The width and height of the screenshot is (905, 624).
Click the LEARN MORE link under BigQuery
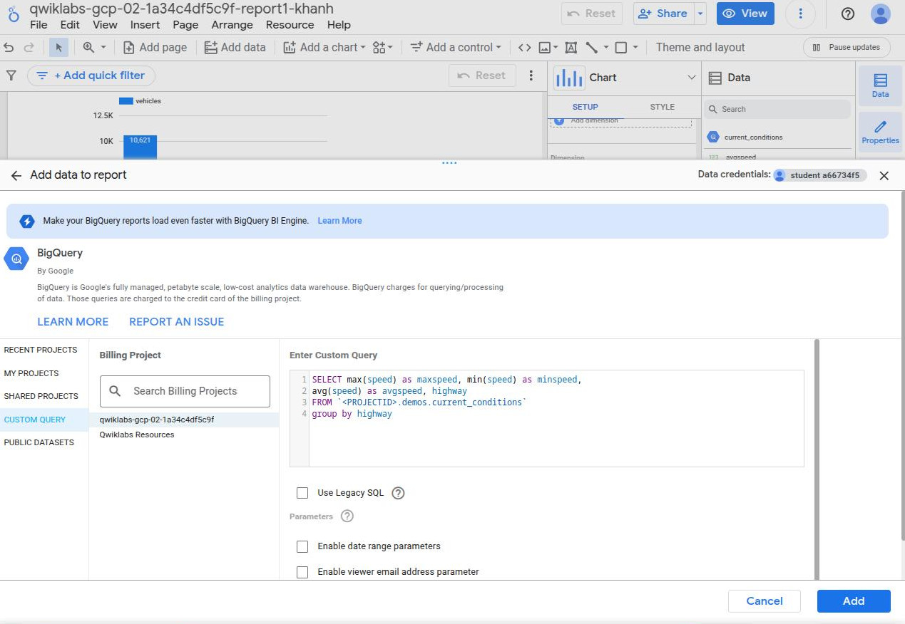[73, 321]
